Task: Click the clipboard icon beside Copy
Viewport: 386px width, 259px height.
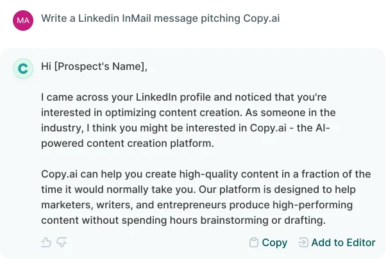Action: pyautogui.click(x=254, y=242)
